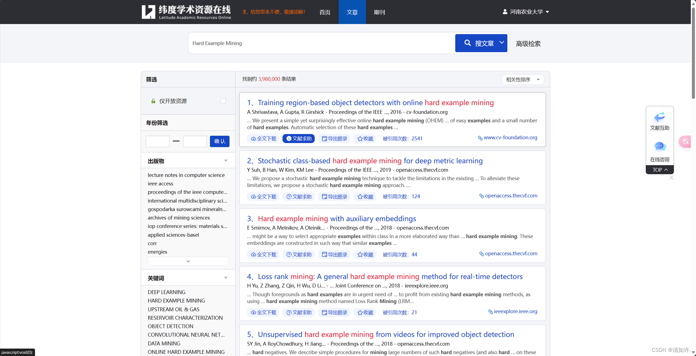
Task: Expand more publications below energies
Action: tap(188, 261)
